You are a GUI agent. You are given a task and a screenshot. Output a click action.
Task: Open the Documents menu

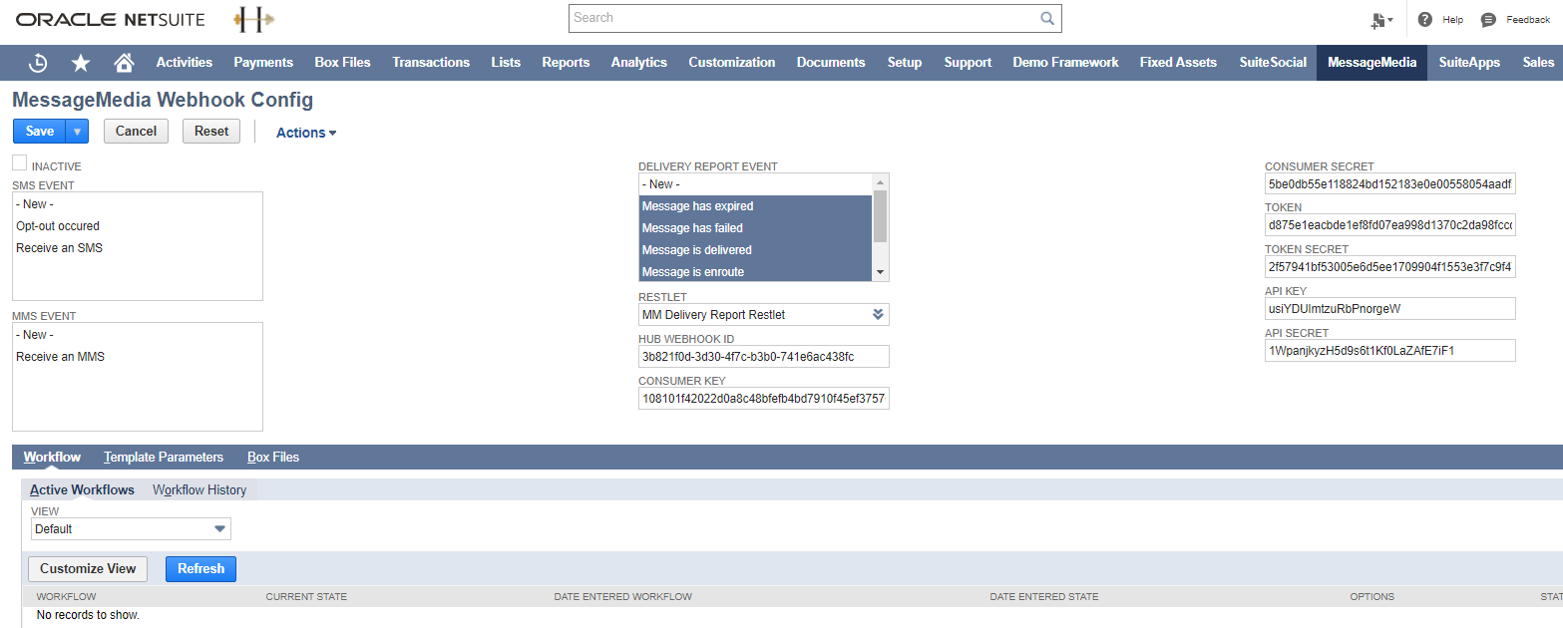pyautogui.click(x=831, y=63)
